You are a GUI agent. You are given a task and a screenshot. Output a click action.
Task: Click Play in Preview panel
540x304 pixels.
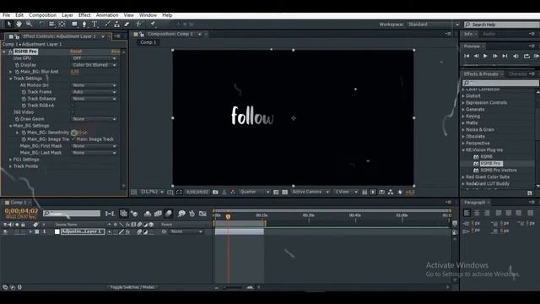(x=485, y=56)
